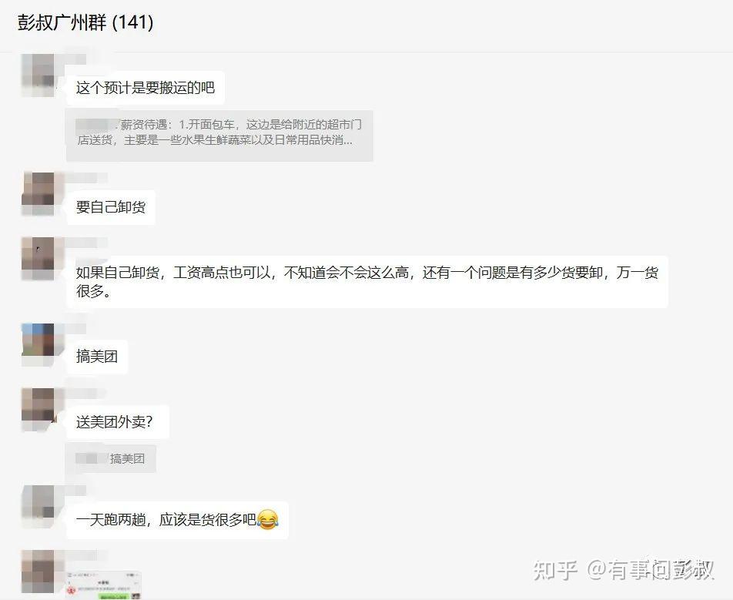Screen dimensions: 733x600
Task: Click avatar beside '送美团外卖?' message
Action: 38,410
